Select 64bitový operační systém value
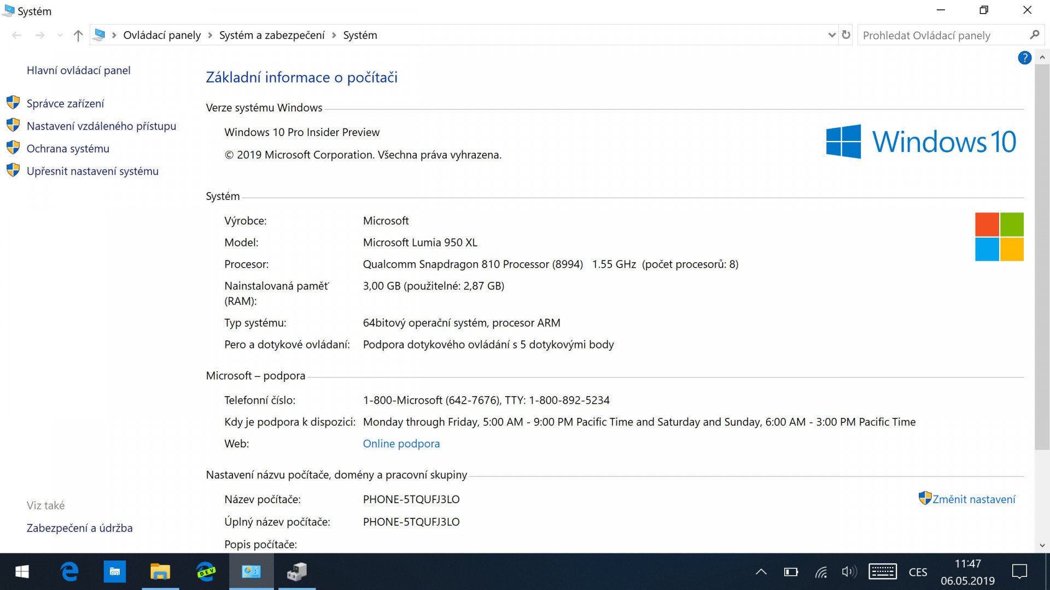 (x=462, y=323)
